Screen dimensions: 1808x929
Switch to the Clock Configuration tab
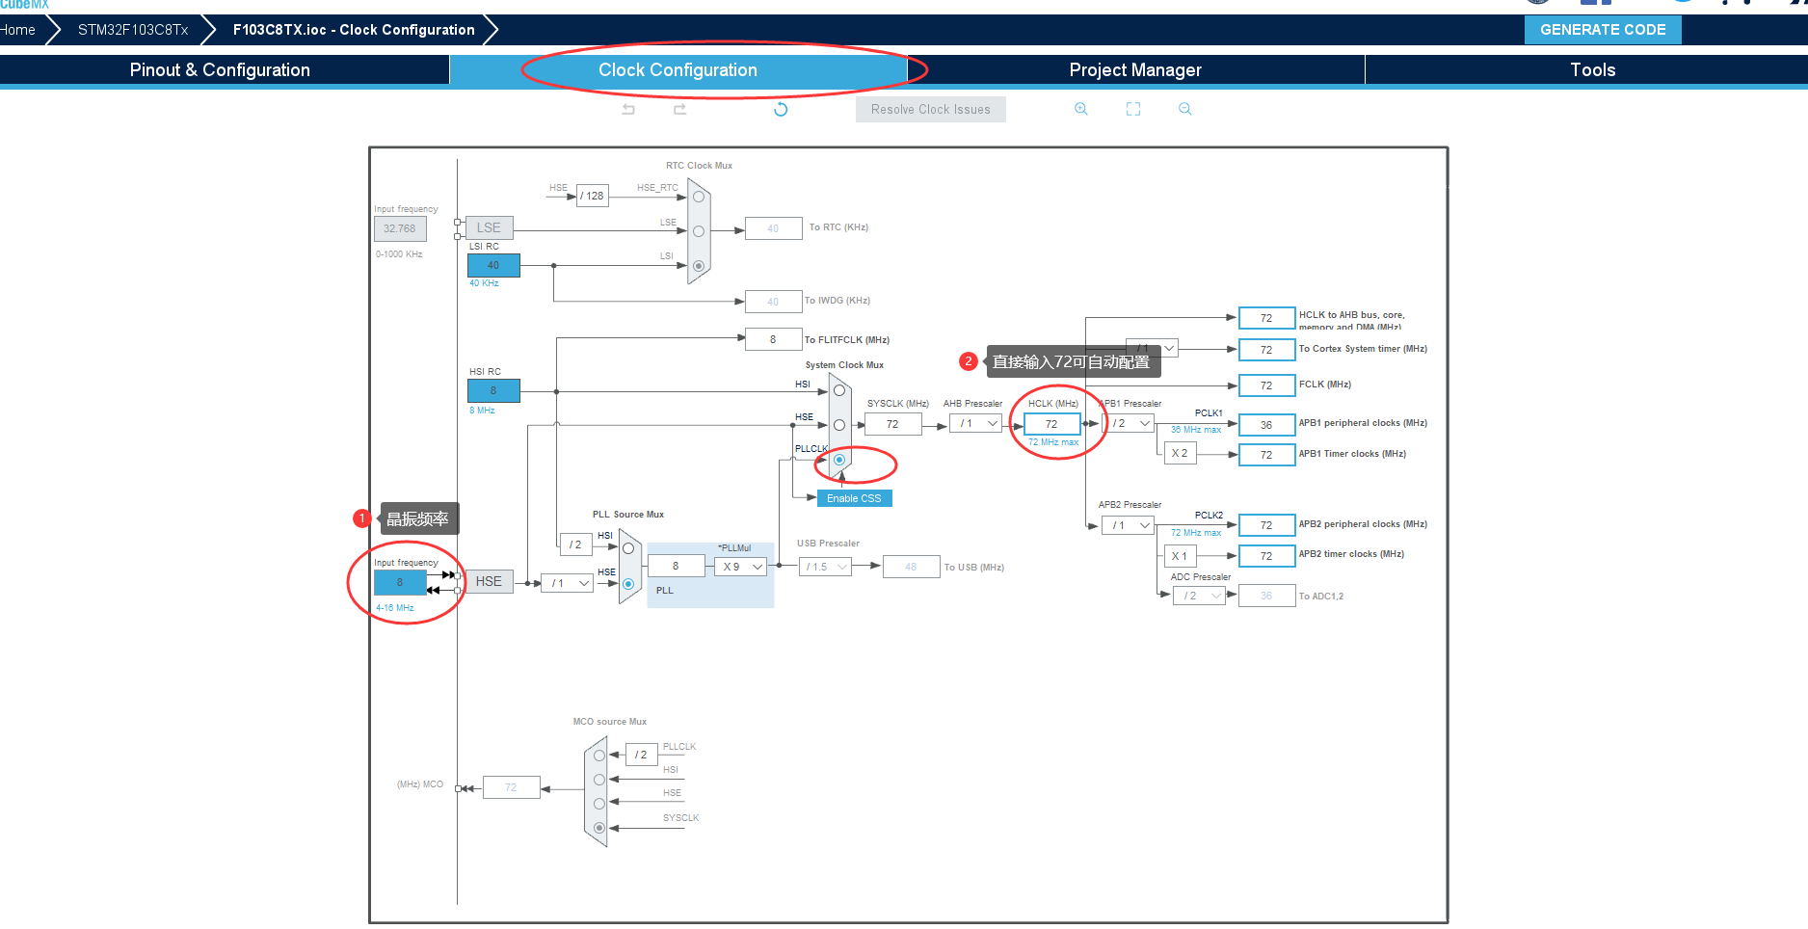click(x=678, y=69)
